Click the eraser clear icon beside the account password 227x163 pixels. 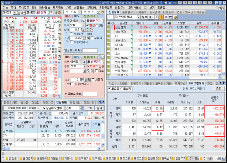coord(98,12)
